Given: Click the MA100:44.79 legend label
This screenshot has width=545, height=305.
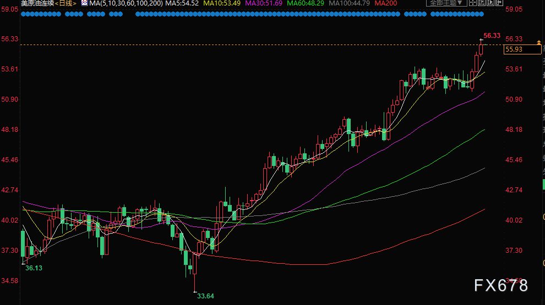Looking at the screenshot, I should 350,3.
